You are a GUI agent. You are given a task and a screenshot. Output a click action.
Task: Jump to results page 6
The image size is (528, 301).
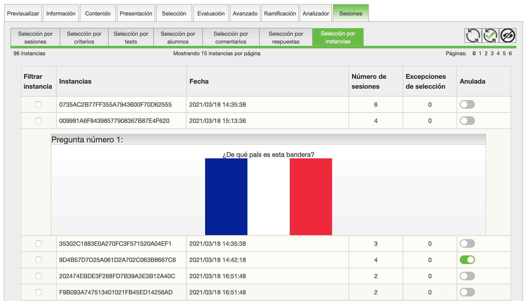[510, 53]
